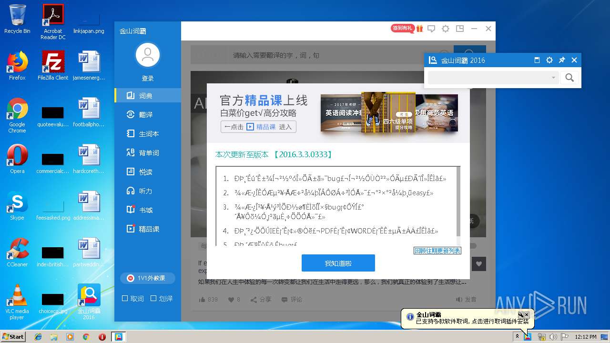Click the mini window search magnifier
The width and height of the screenshot is (610, 343).
569,78
